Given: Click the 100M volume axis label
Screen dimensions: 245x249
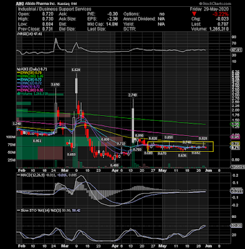Looking at the screenshot, I should 11,137.
